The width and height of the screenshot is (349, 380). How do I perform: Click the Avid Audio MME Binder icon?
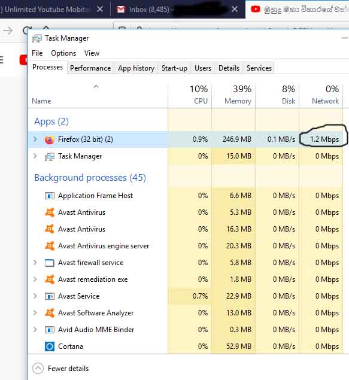pyautogui.click(x=50, y=330)
